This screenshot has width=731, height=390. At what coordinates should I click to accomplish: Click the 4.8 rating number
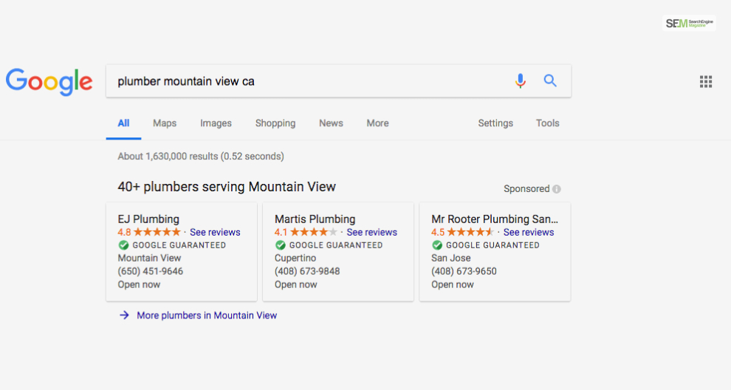124,233
